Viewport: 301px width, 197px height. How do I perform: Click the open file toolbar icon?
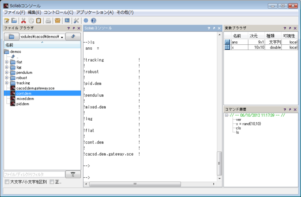pyautogui.click(x=14, y=21)
